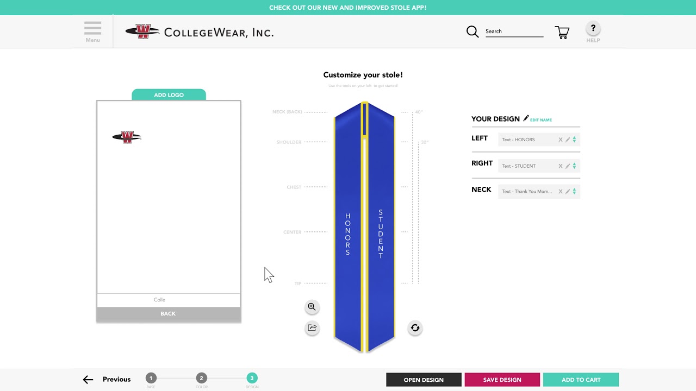Click the new stole app banner
696x391 pixels.
click(x=348, y=8)
